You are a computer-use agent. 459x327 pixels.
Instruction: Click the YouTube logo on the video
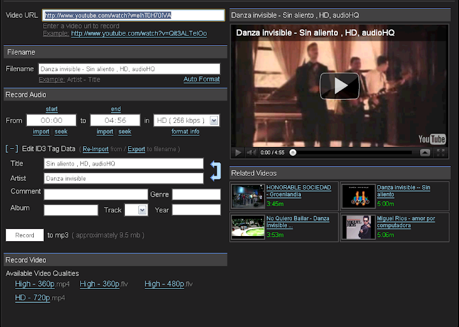coord(432,139)
